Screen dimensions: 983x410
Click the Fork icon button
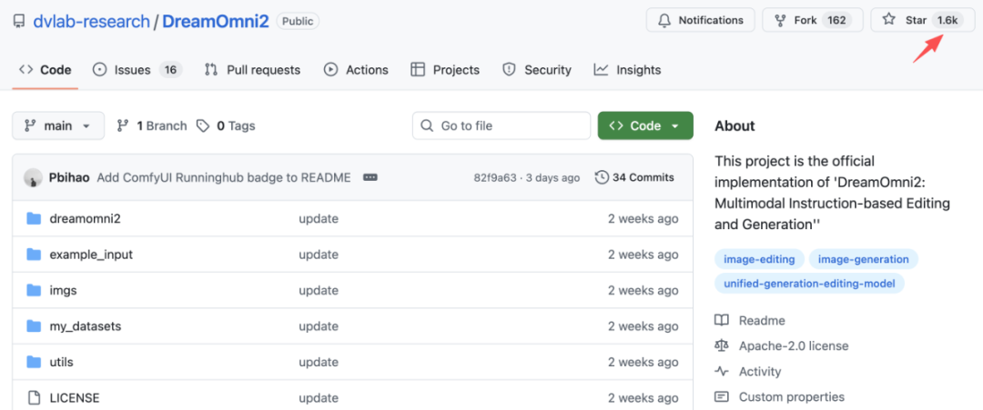(780, 20)
